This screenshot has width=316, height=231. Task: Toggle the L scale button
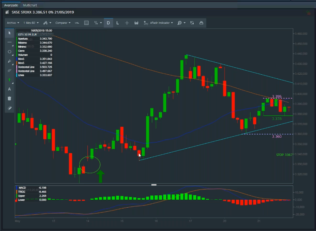[118, 23]
